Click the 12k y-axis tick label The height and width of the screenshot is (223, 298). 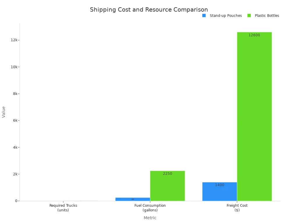tap(14, 40)
